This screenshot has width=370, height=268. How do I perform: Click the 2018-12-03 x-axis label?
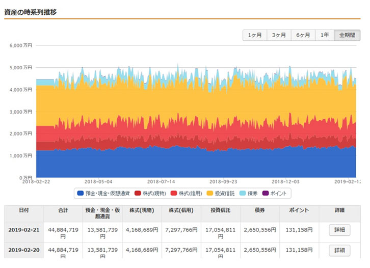pyautogui.click(x=285, y=182)
